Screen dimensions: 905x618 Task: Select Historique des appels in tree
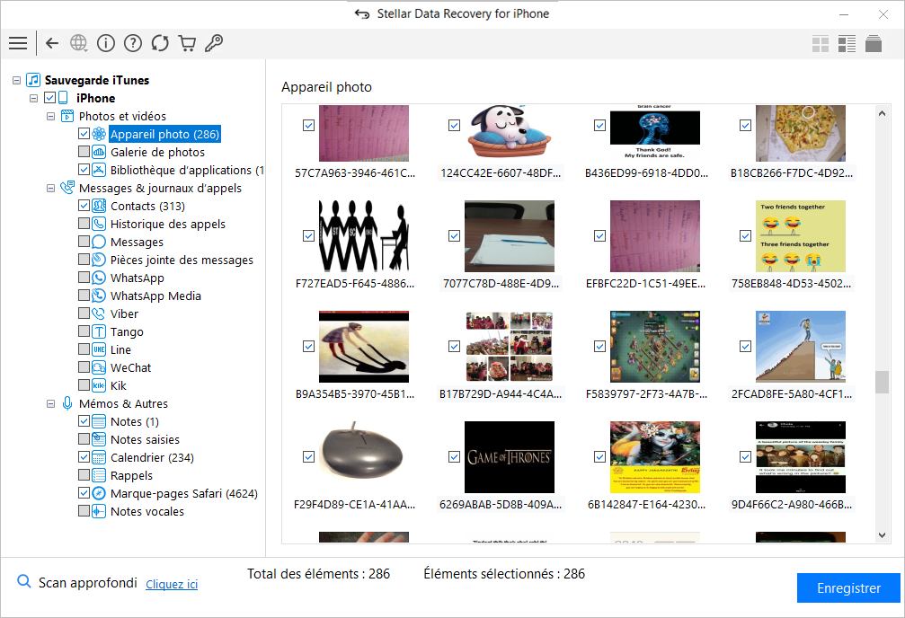point(168,224)
